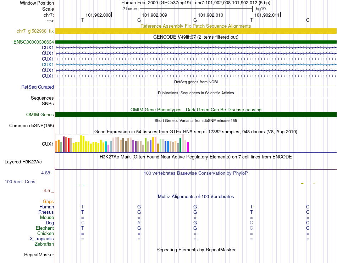This screenshot has height=263, width=337.
Task: Click the chr7: ruler label
Action: 49,15
